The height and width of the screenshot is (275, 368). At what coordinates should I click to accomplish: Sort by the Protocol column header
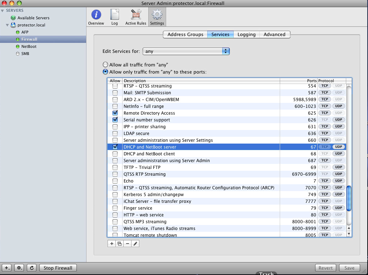tap(332, 81)
